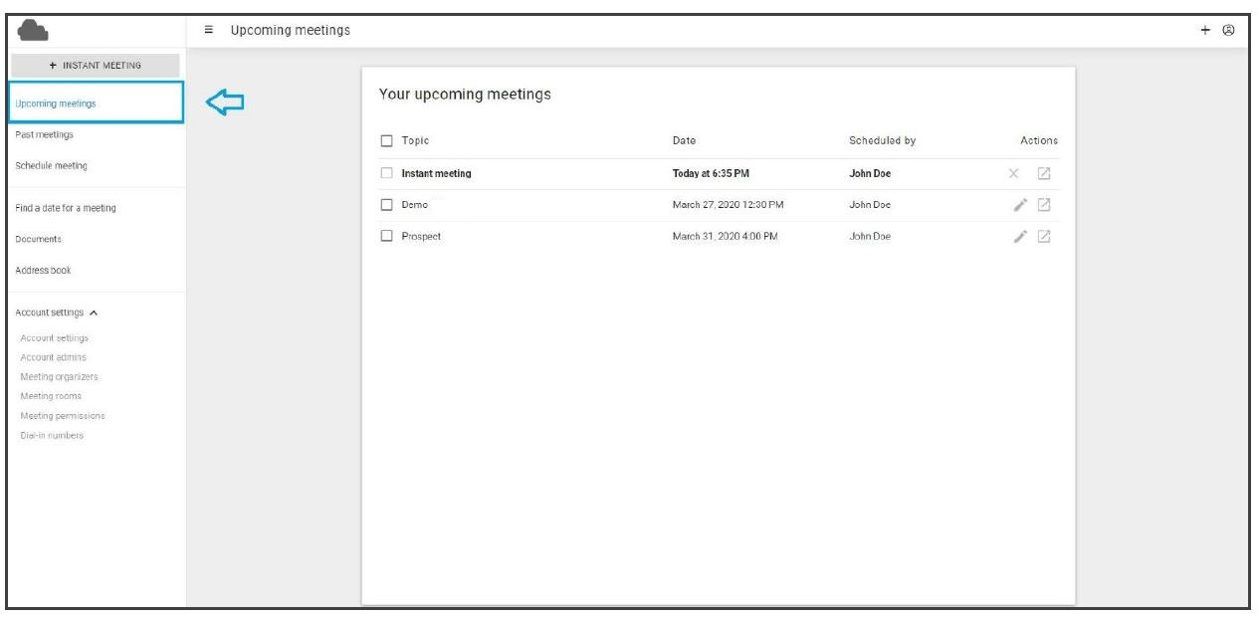Open the Prospect meeting external link icon
This screenshot has height=617, width=1259.
pyautogui.click(x=1044, y=237)
